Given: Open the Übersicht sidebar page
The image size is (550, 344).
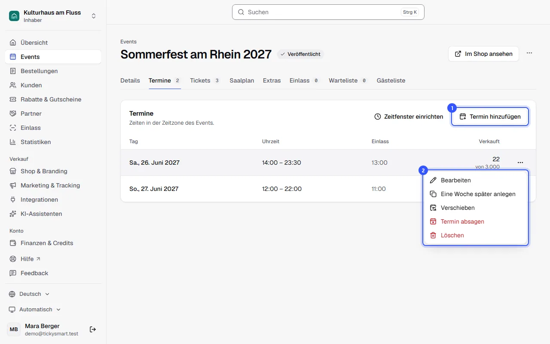Looking at the screenshot, I should [x=53, y=43].
